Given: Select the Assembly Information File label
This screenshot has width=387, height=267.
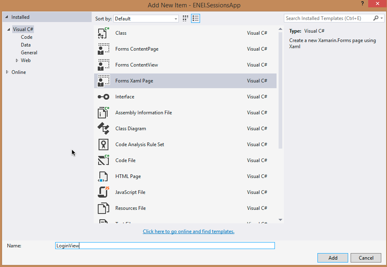Looking at the screenshot, I should 144,113.
